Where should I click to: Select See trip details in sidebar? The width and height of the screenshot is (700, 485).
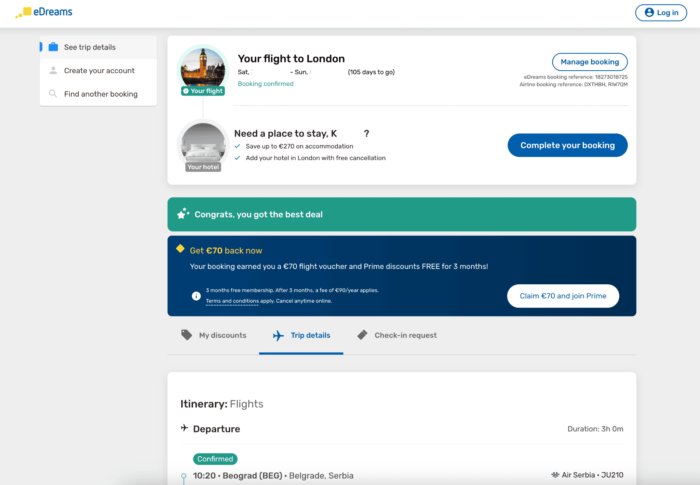pos(90,47)
